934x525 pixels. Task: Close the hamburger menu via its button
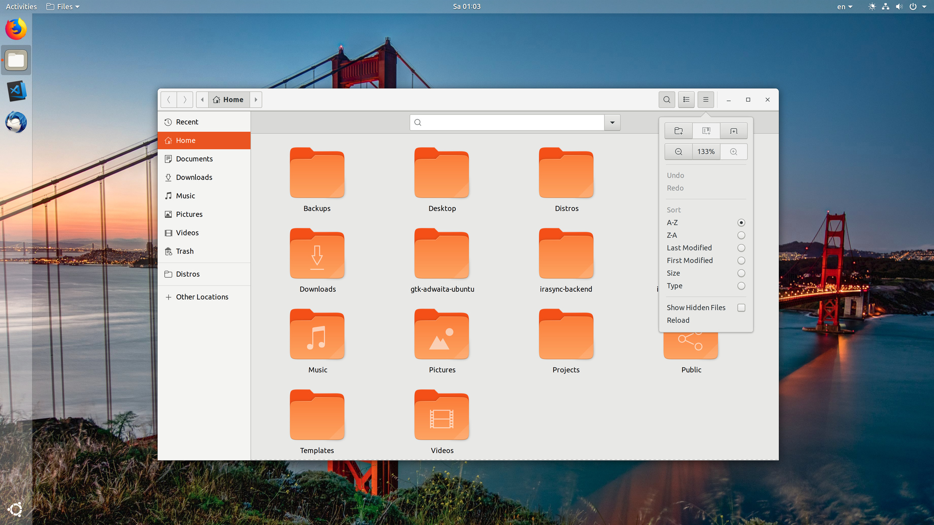click(706, 100)
